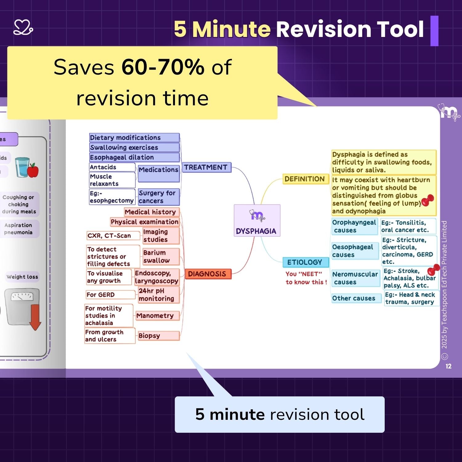Click the logo inside the DYSPHAGIA center node
462x462 pixels.
(x=257, y=216)
